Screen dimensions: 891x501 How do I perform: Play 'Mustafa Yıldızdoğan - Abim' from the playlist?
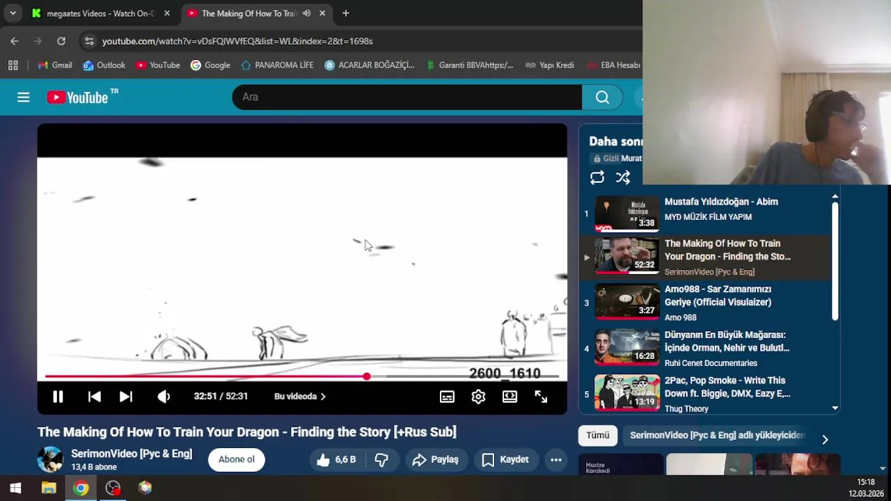(x=706, y=214)
